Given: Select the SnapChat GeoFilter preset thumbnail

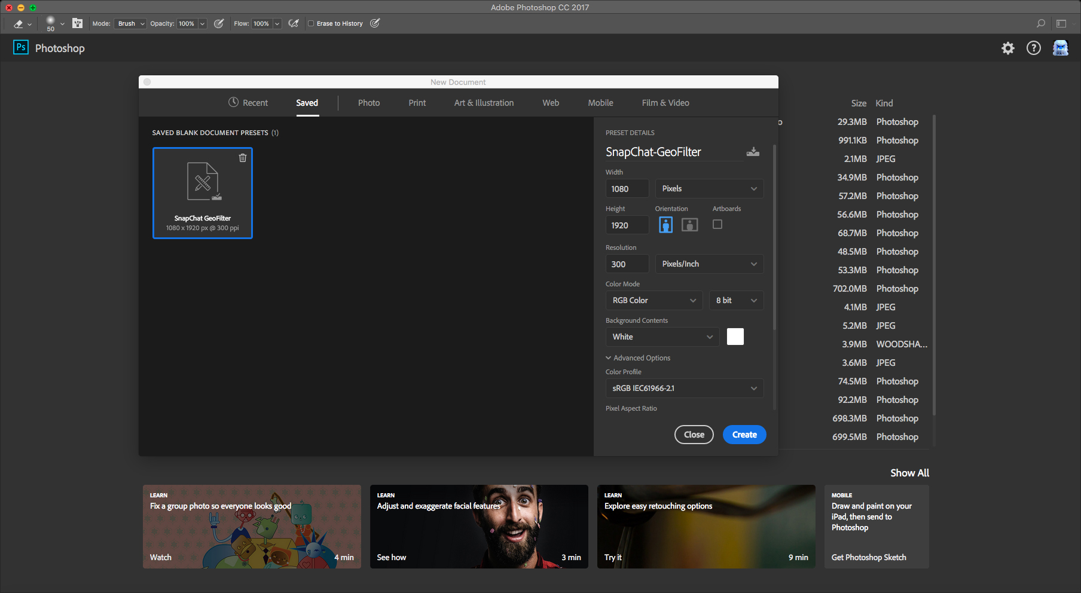Looking at the screenshot, I should (x=203, y=193).
